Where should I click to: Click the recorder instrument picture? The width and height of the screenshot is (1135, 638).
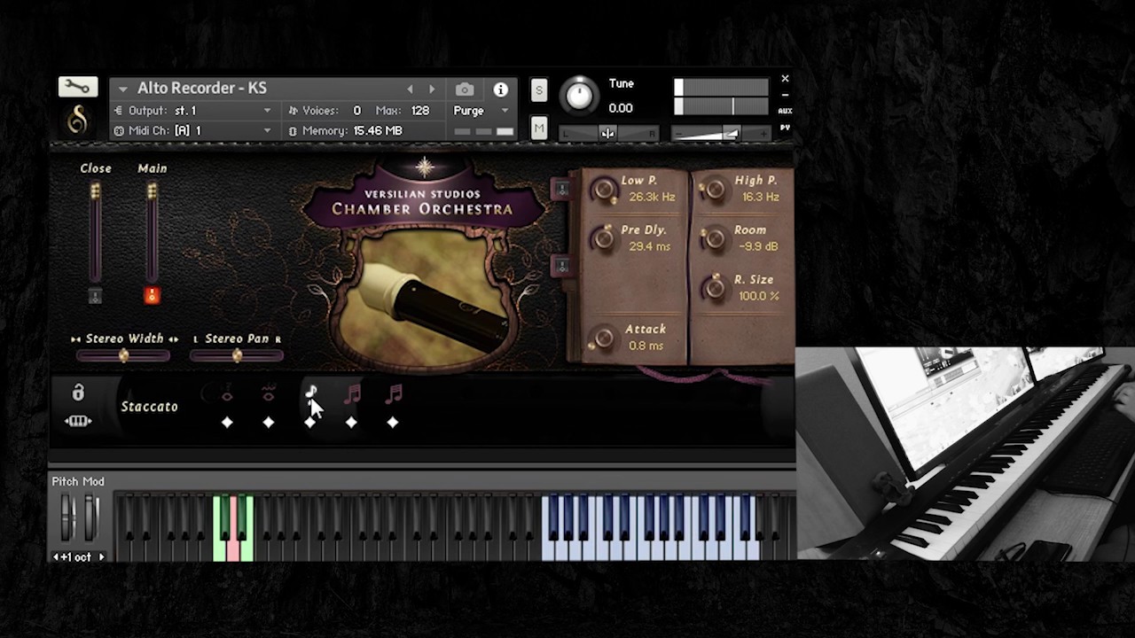pos(426,297)
